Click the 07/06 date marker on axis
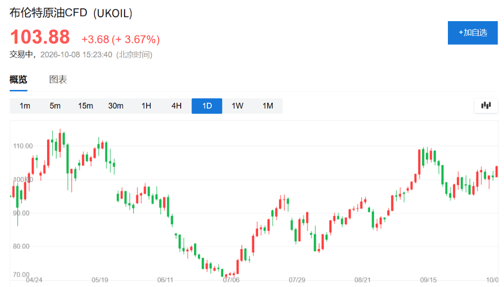The height and width of the screenshot is (287, 504). click(231, 280)
